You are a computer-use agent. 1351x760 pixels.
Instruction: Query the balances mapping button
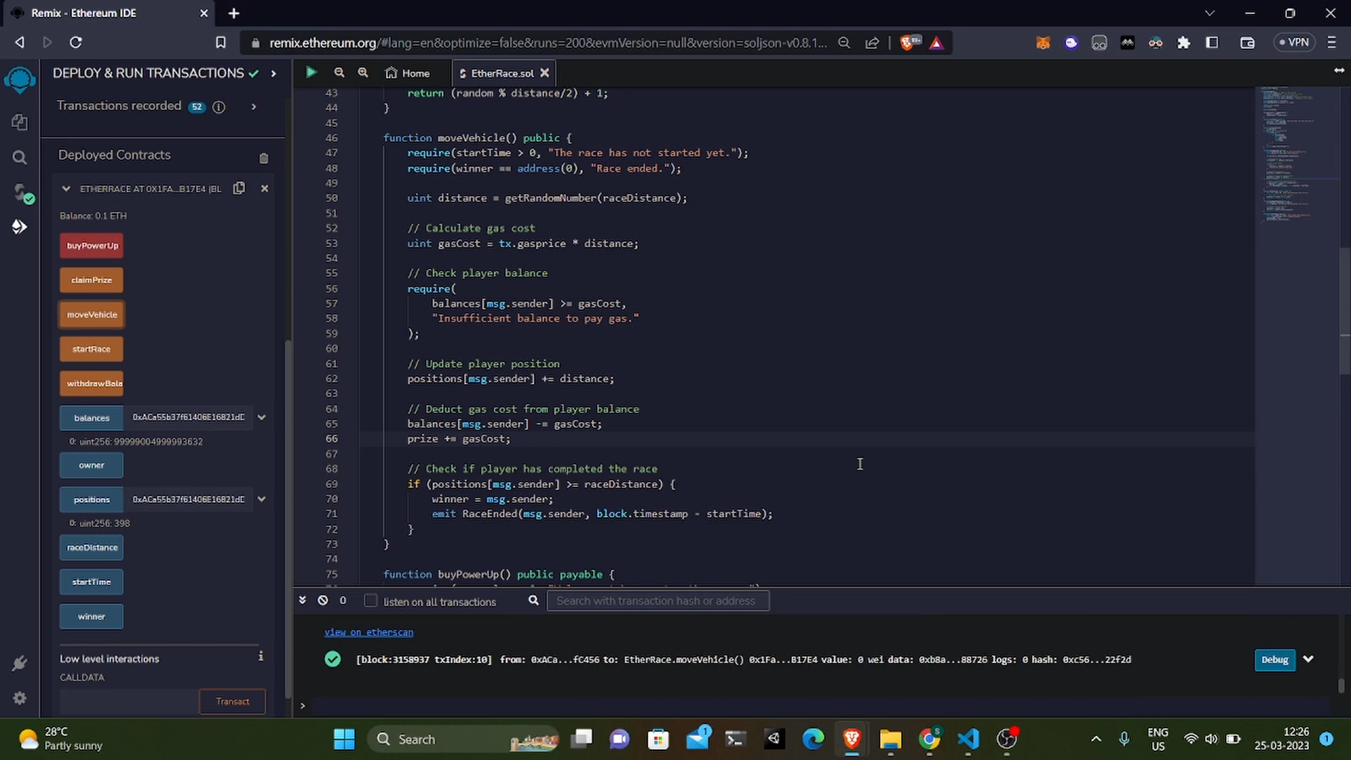click(91, 418)
